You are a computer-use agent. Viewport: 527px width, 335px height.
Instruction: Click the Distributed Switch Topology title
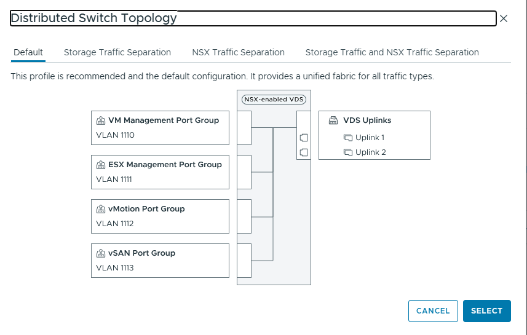tap(94, 18)
